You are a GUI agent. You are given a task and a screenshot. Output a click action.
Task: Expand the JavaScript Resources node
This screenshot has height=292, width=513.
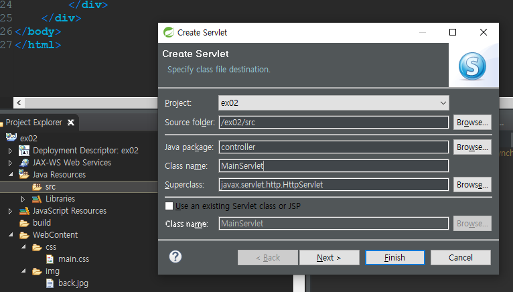tap(10, 212)
